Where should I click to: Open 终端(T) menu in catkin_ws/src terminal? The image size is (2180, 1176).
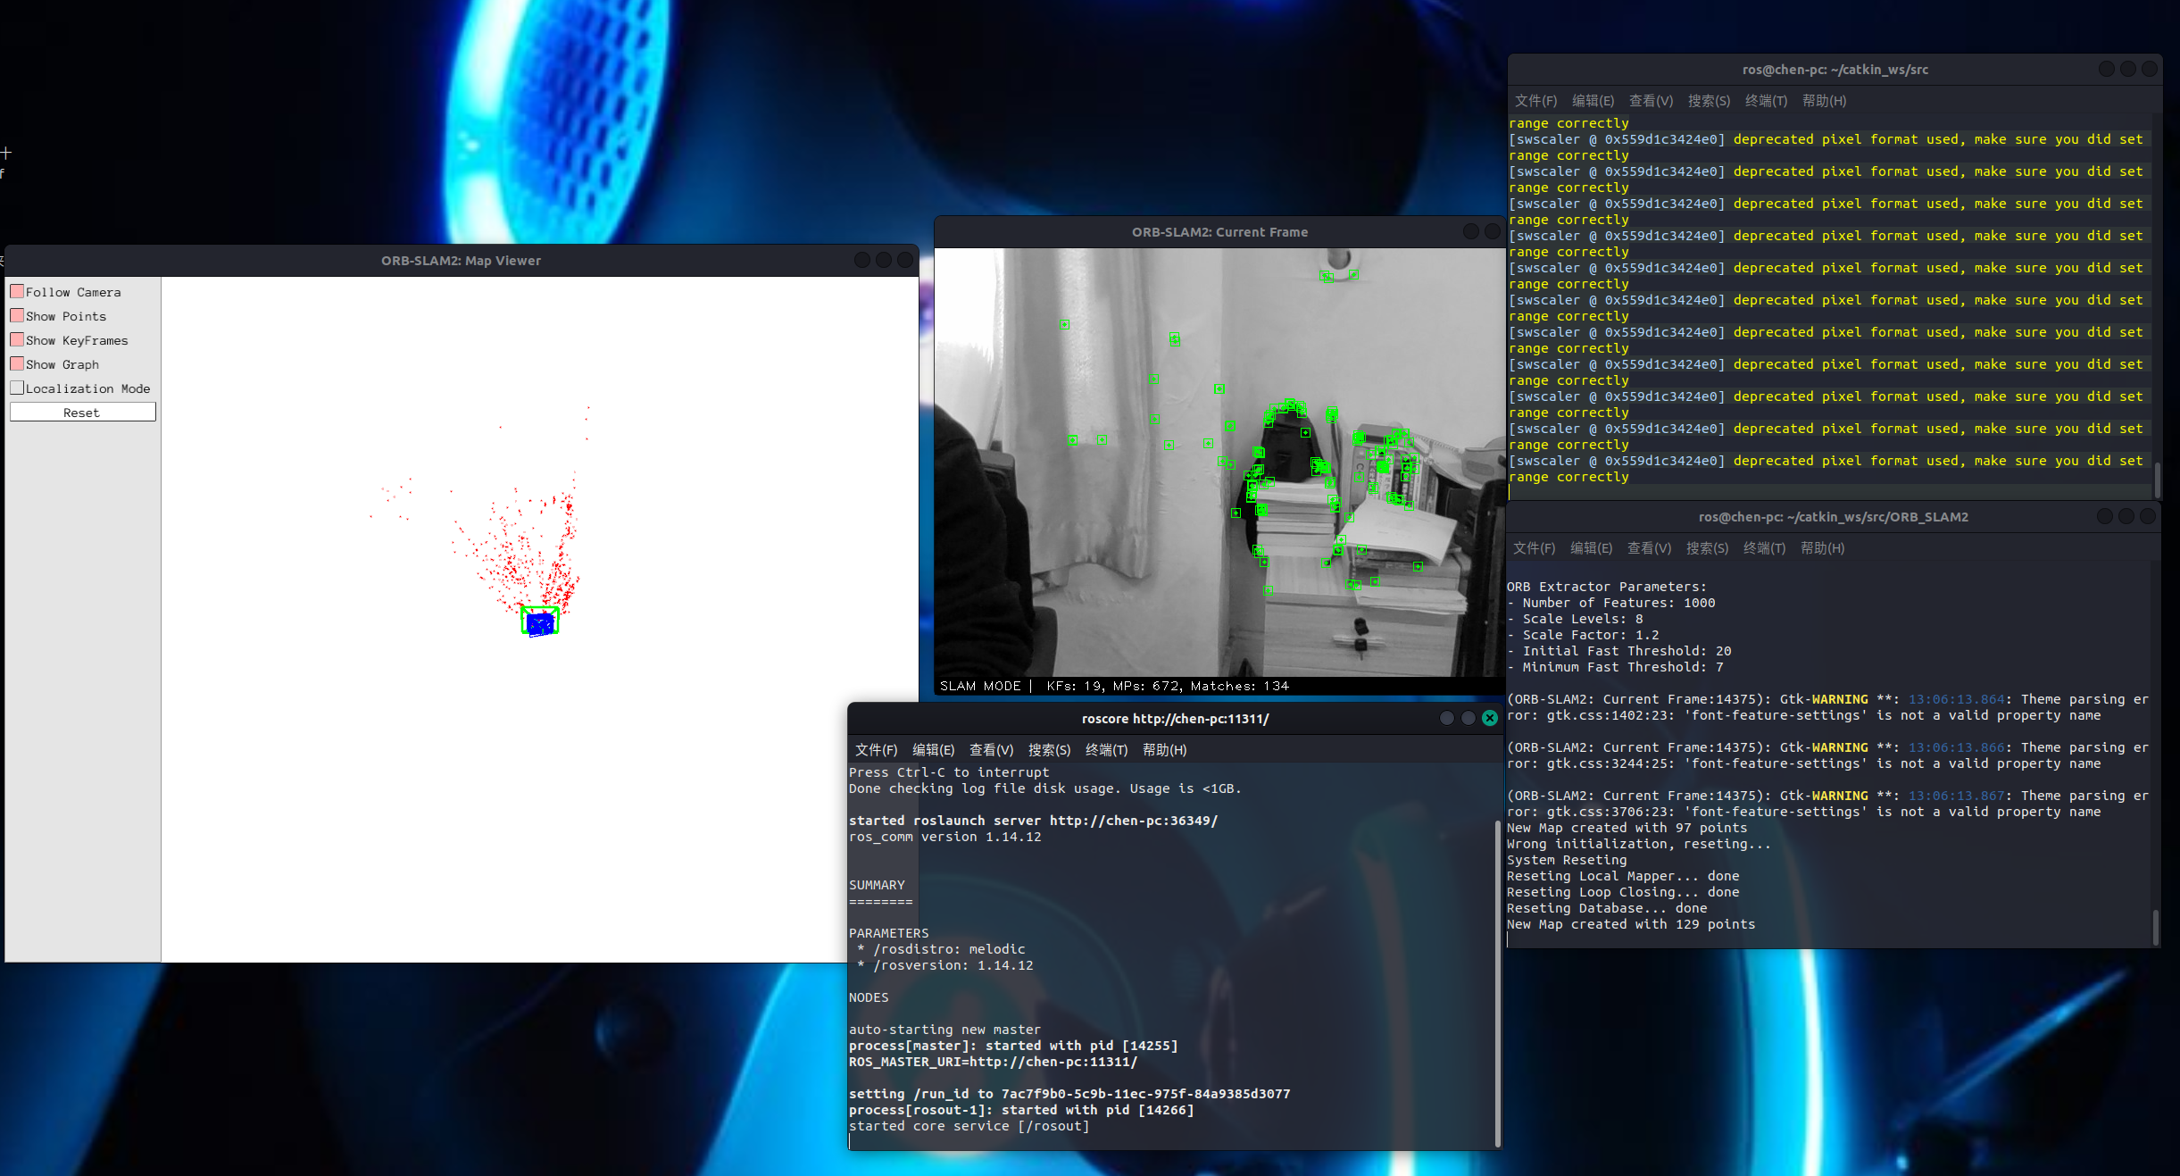tap(1765, 101)
